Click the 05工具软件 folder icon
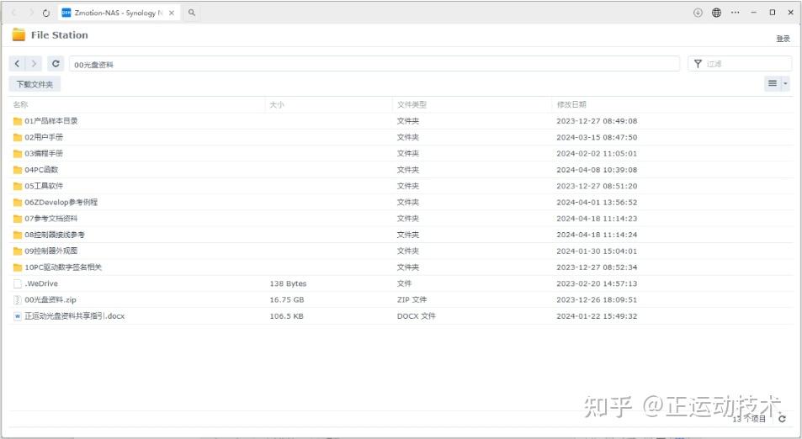 pos(18,186)
